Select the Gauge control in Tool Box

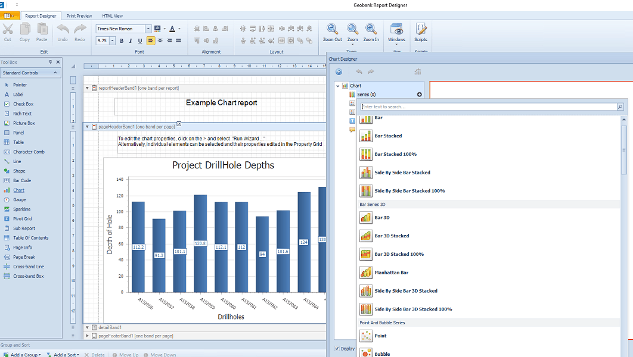pos(19,199)
